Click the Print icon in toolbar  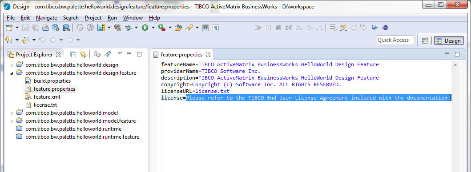coord(45,28)
